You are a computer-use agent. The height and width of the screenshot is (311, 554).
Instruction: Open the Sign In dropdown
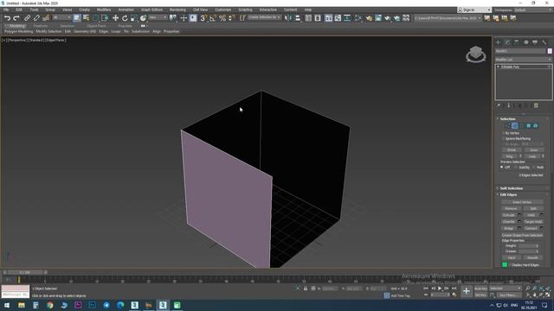pyautogui.click(x=474, y=10)
